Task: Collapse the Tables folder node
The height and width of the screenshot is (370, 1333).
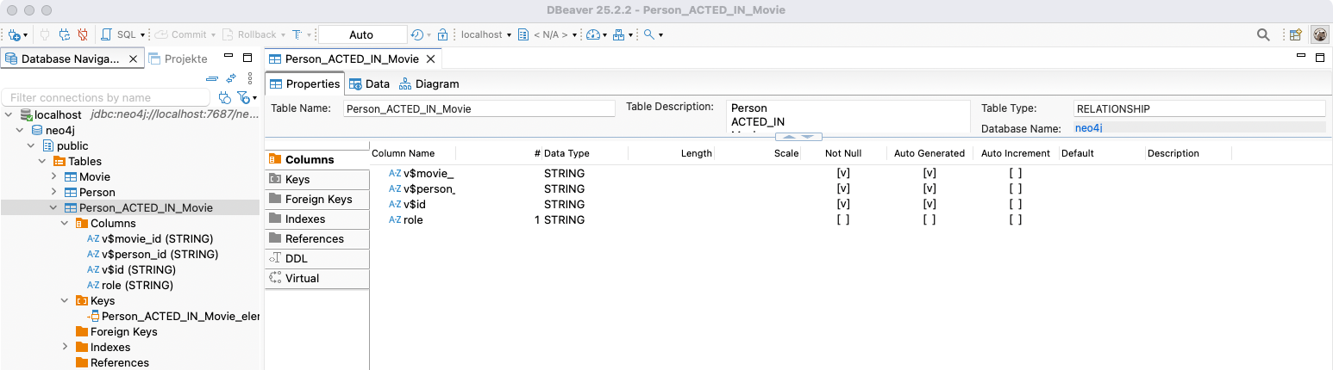Action: coord(42,161)
